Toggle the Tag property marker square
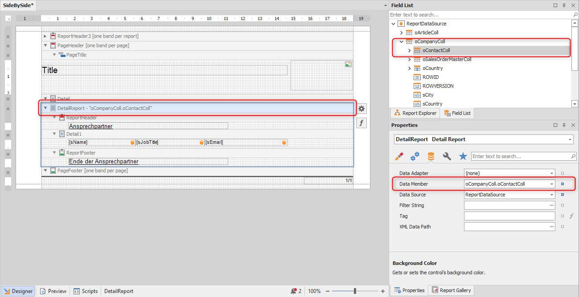Screen dimensions: 579x297 tap(563, 216)
